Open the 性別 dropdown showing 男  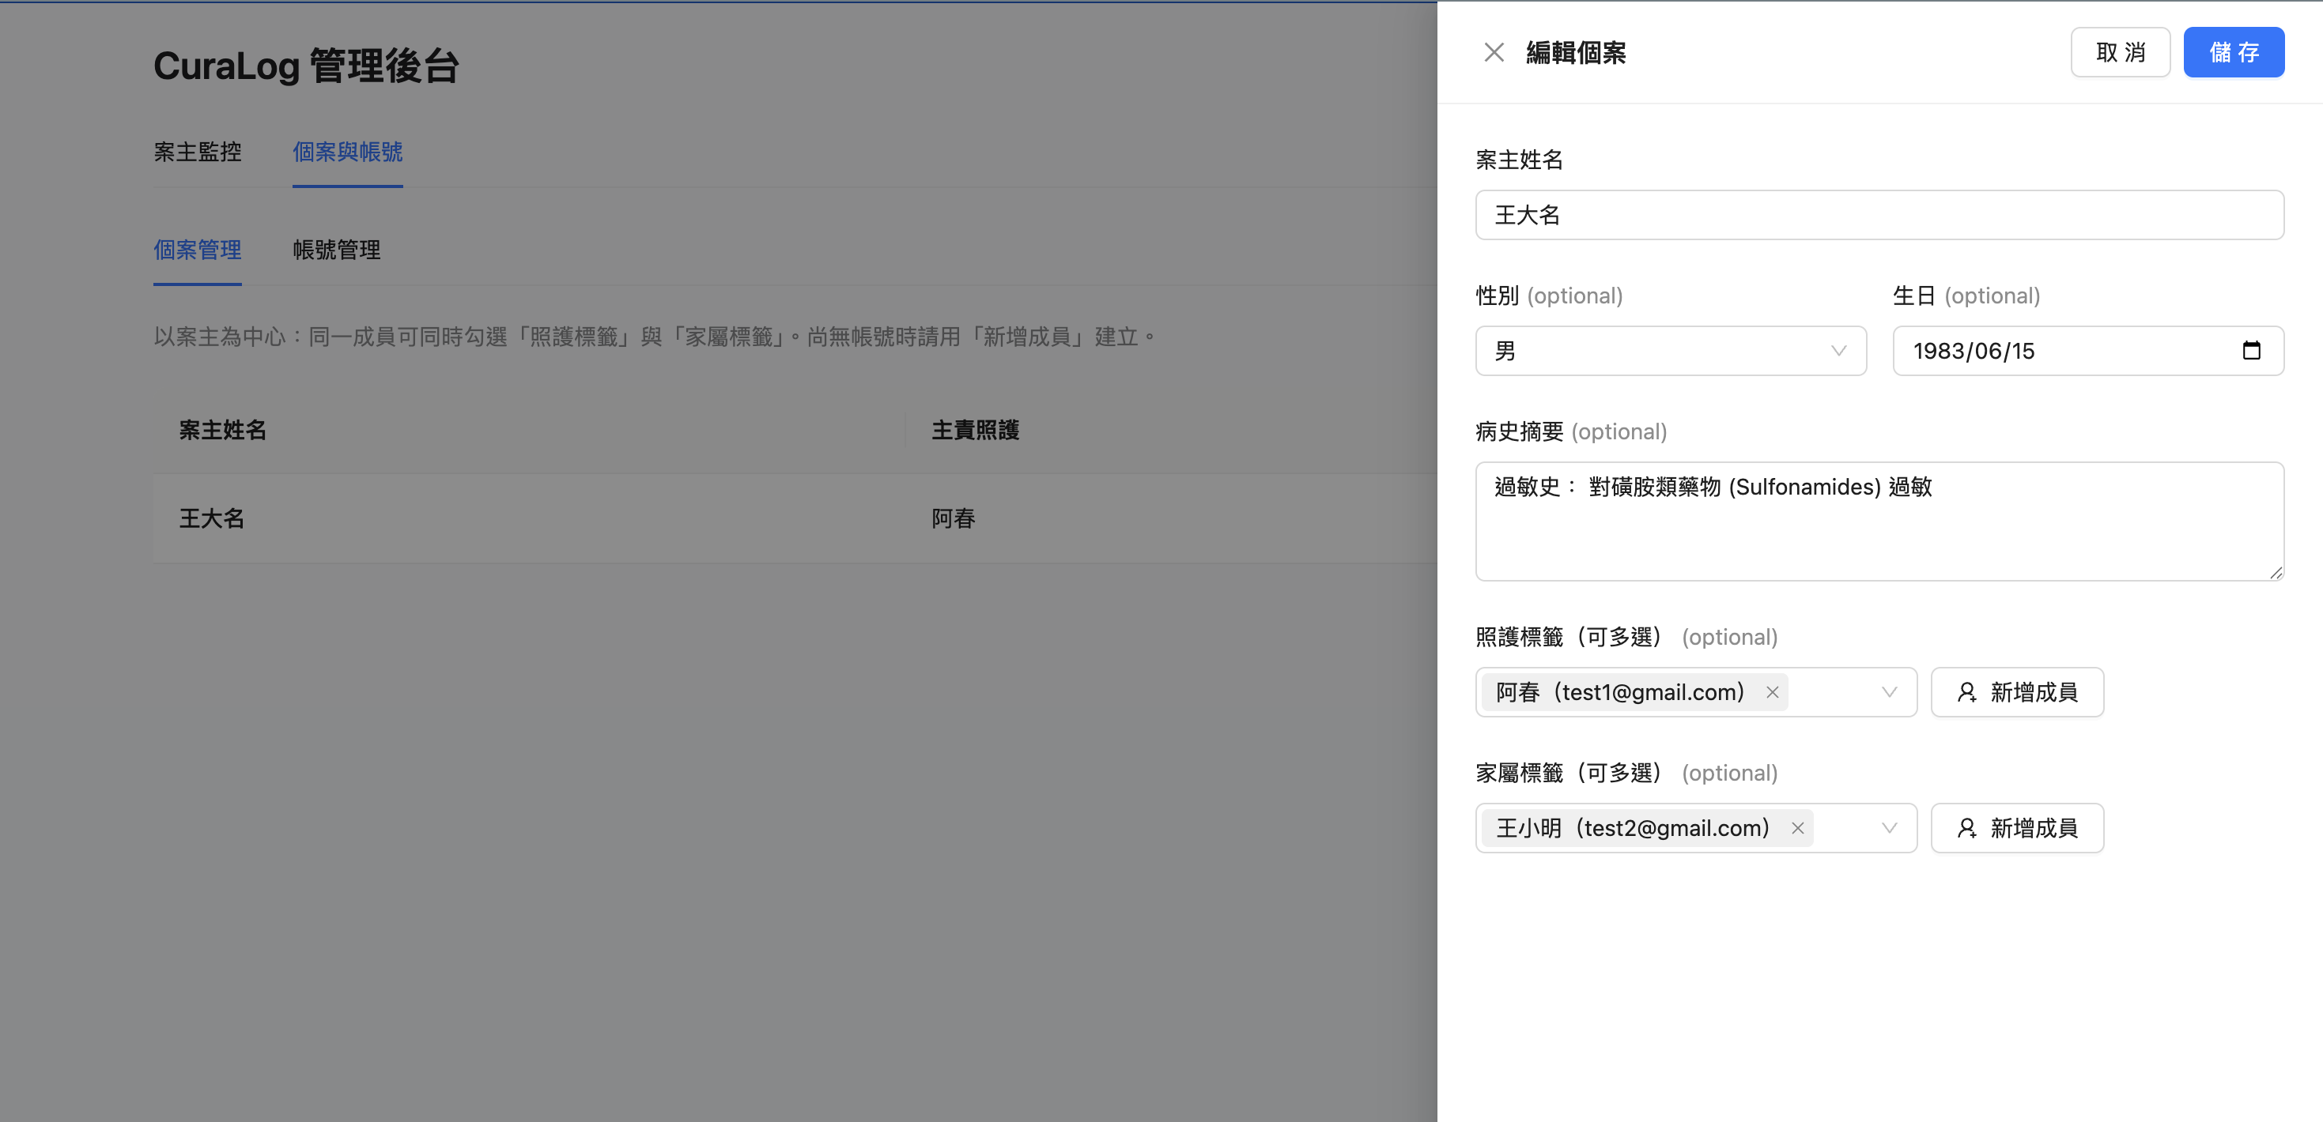(1670, 352)
